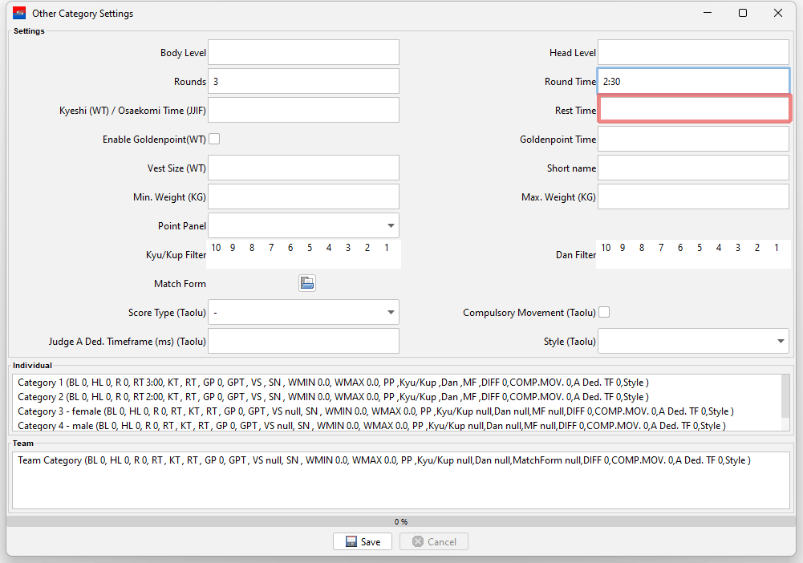The image size is (803, 563).
Task: Expand the Score Type (Taolu) dropdown
Action: pyautogui.click(x=303, y=312)
